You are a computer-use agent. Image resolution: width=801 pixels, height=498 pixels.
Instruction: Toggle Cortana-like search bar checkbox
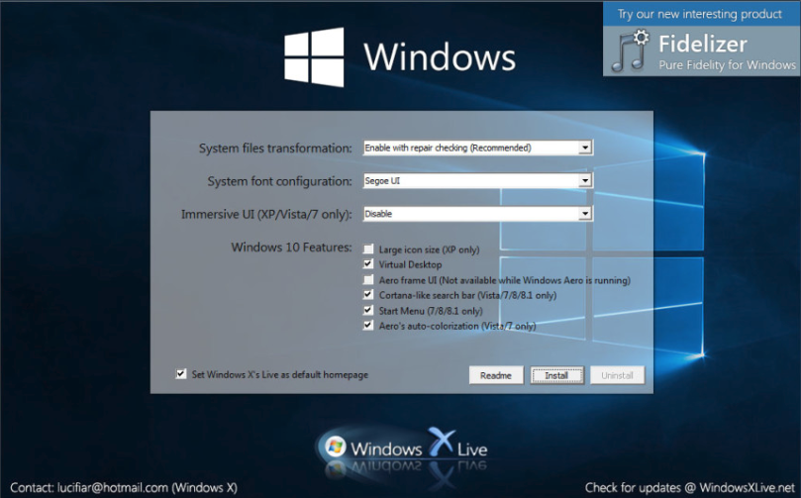369,295
